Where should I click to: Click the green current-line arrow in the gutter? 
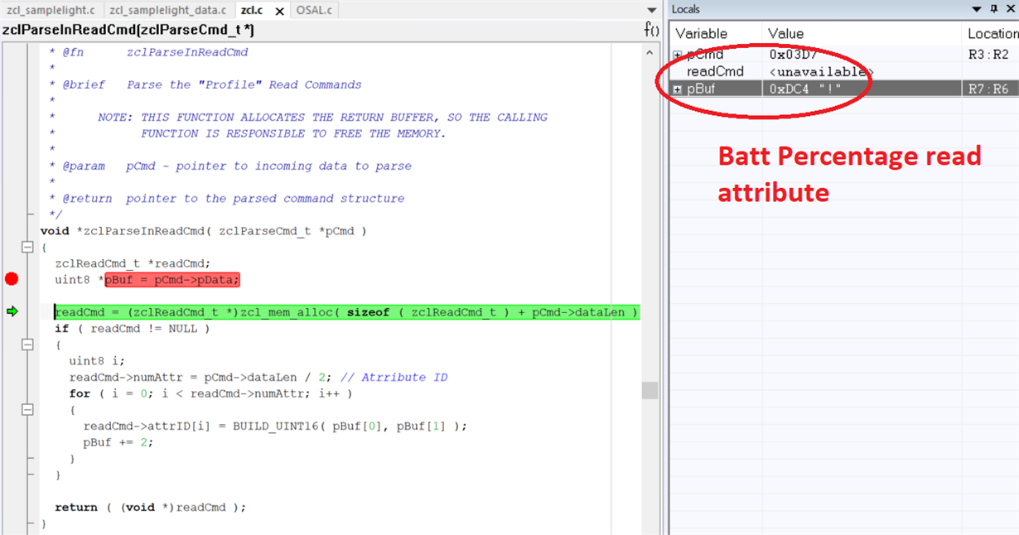pos(12,311)
